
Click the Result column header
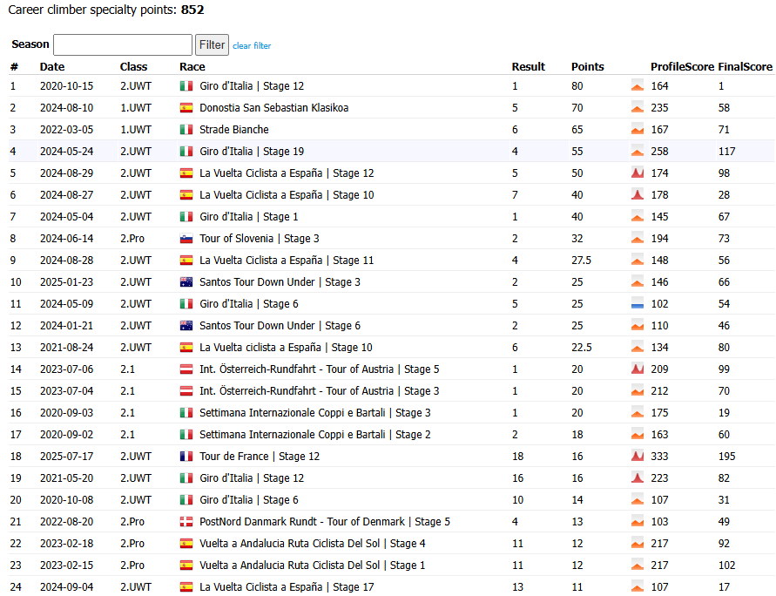[x=528, y=67]
